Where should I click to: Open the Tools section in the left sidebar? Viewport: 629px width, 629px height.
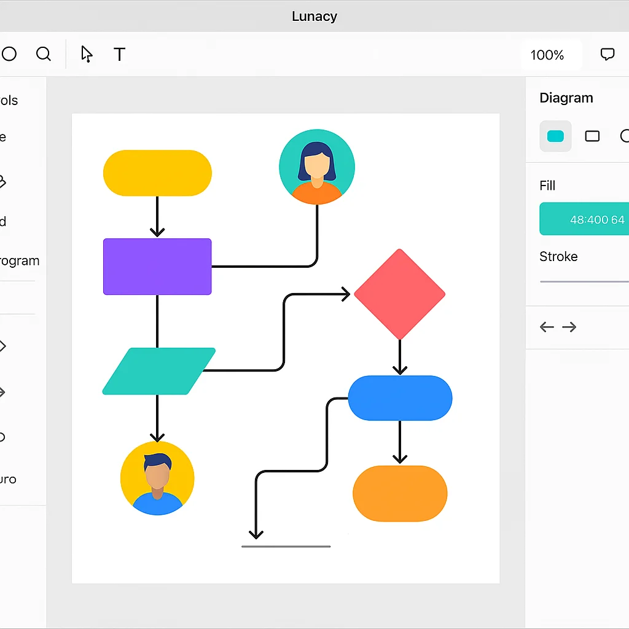point(9,100)
